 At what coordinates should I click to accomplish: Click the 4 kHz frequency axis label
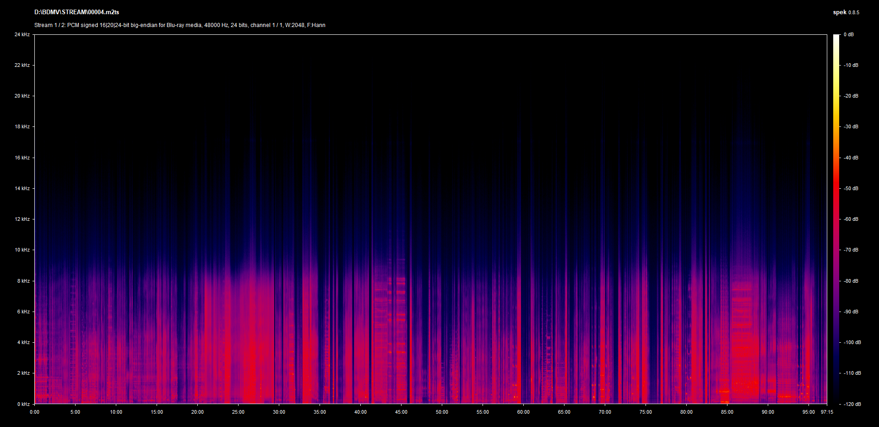tap(23, 342)
